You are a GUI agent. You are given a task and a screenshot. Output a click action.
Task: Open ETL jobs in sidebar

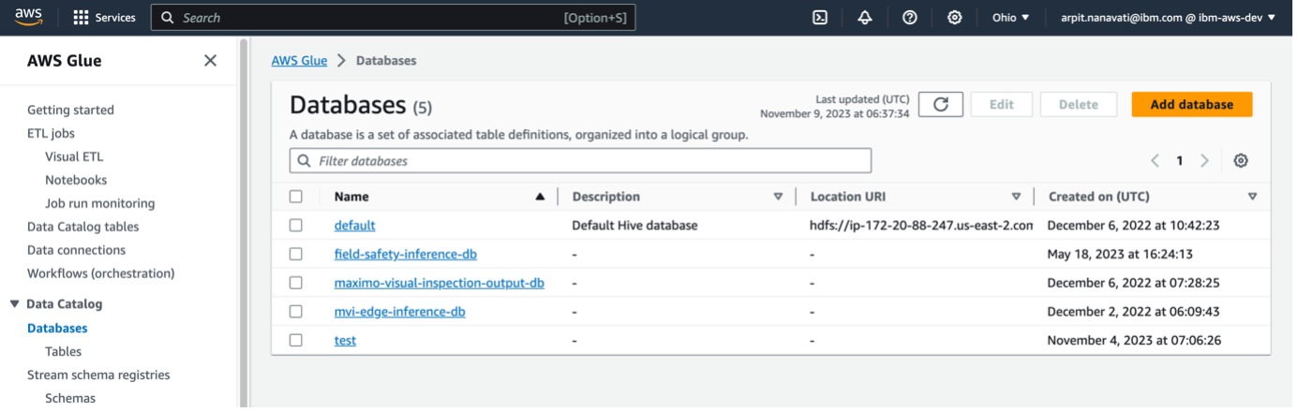pyautogui.click(x=51, y=133)
